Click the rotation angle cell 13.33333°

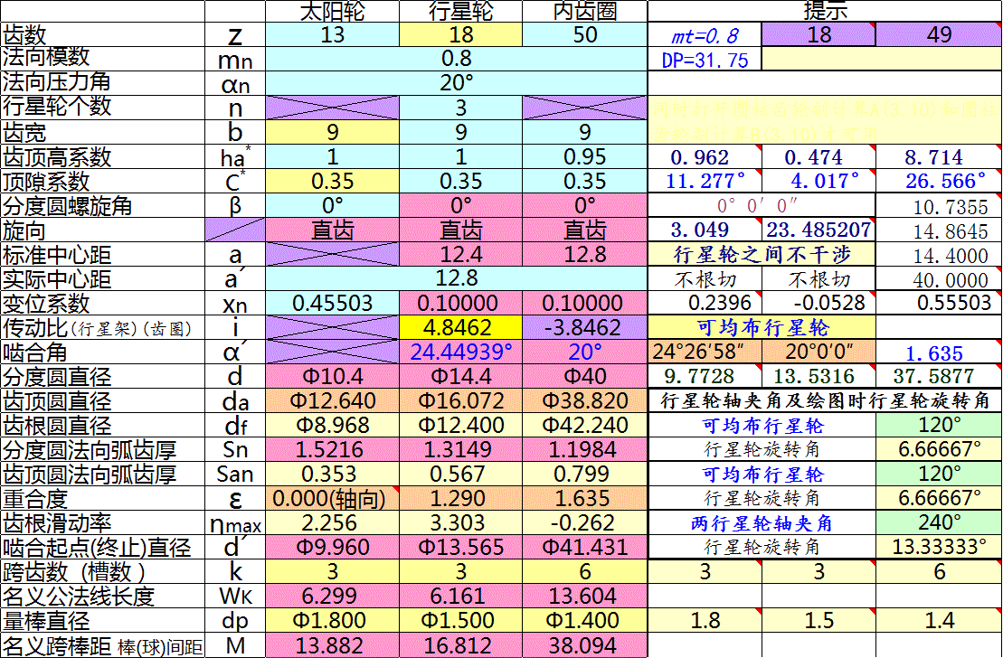point(939,547)
